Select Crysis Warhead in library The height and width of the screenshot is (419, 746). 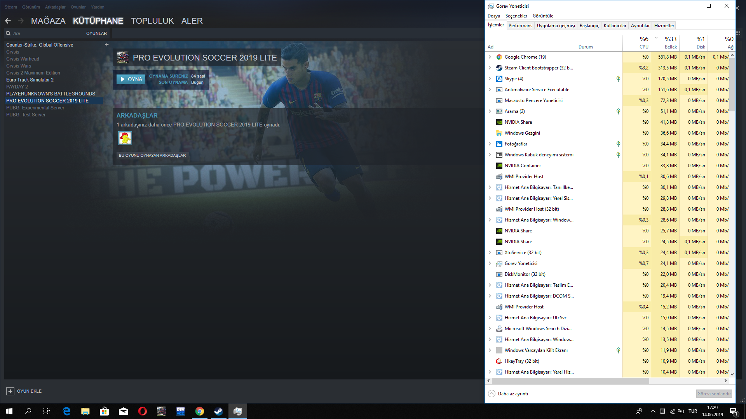click(x=23, y=59)
